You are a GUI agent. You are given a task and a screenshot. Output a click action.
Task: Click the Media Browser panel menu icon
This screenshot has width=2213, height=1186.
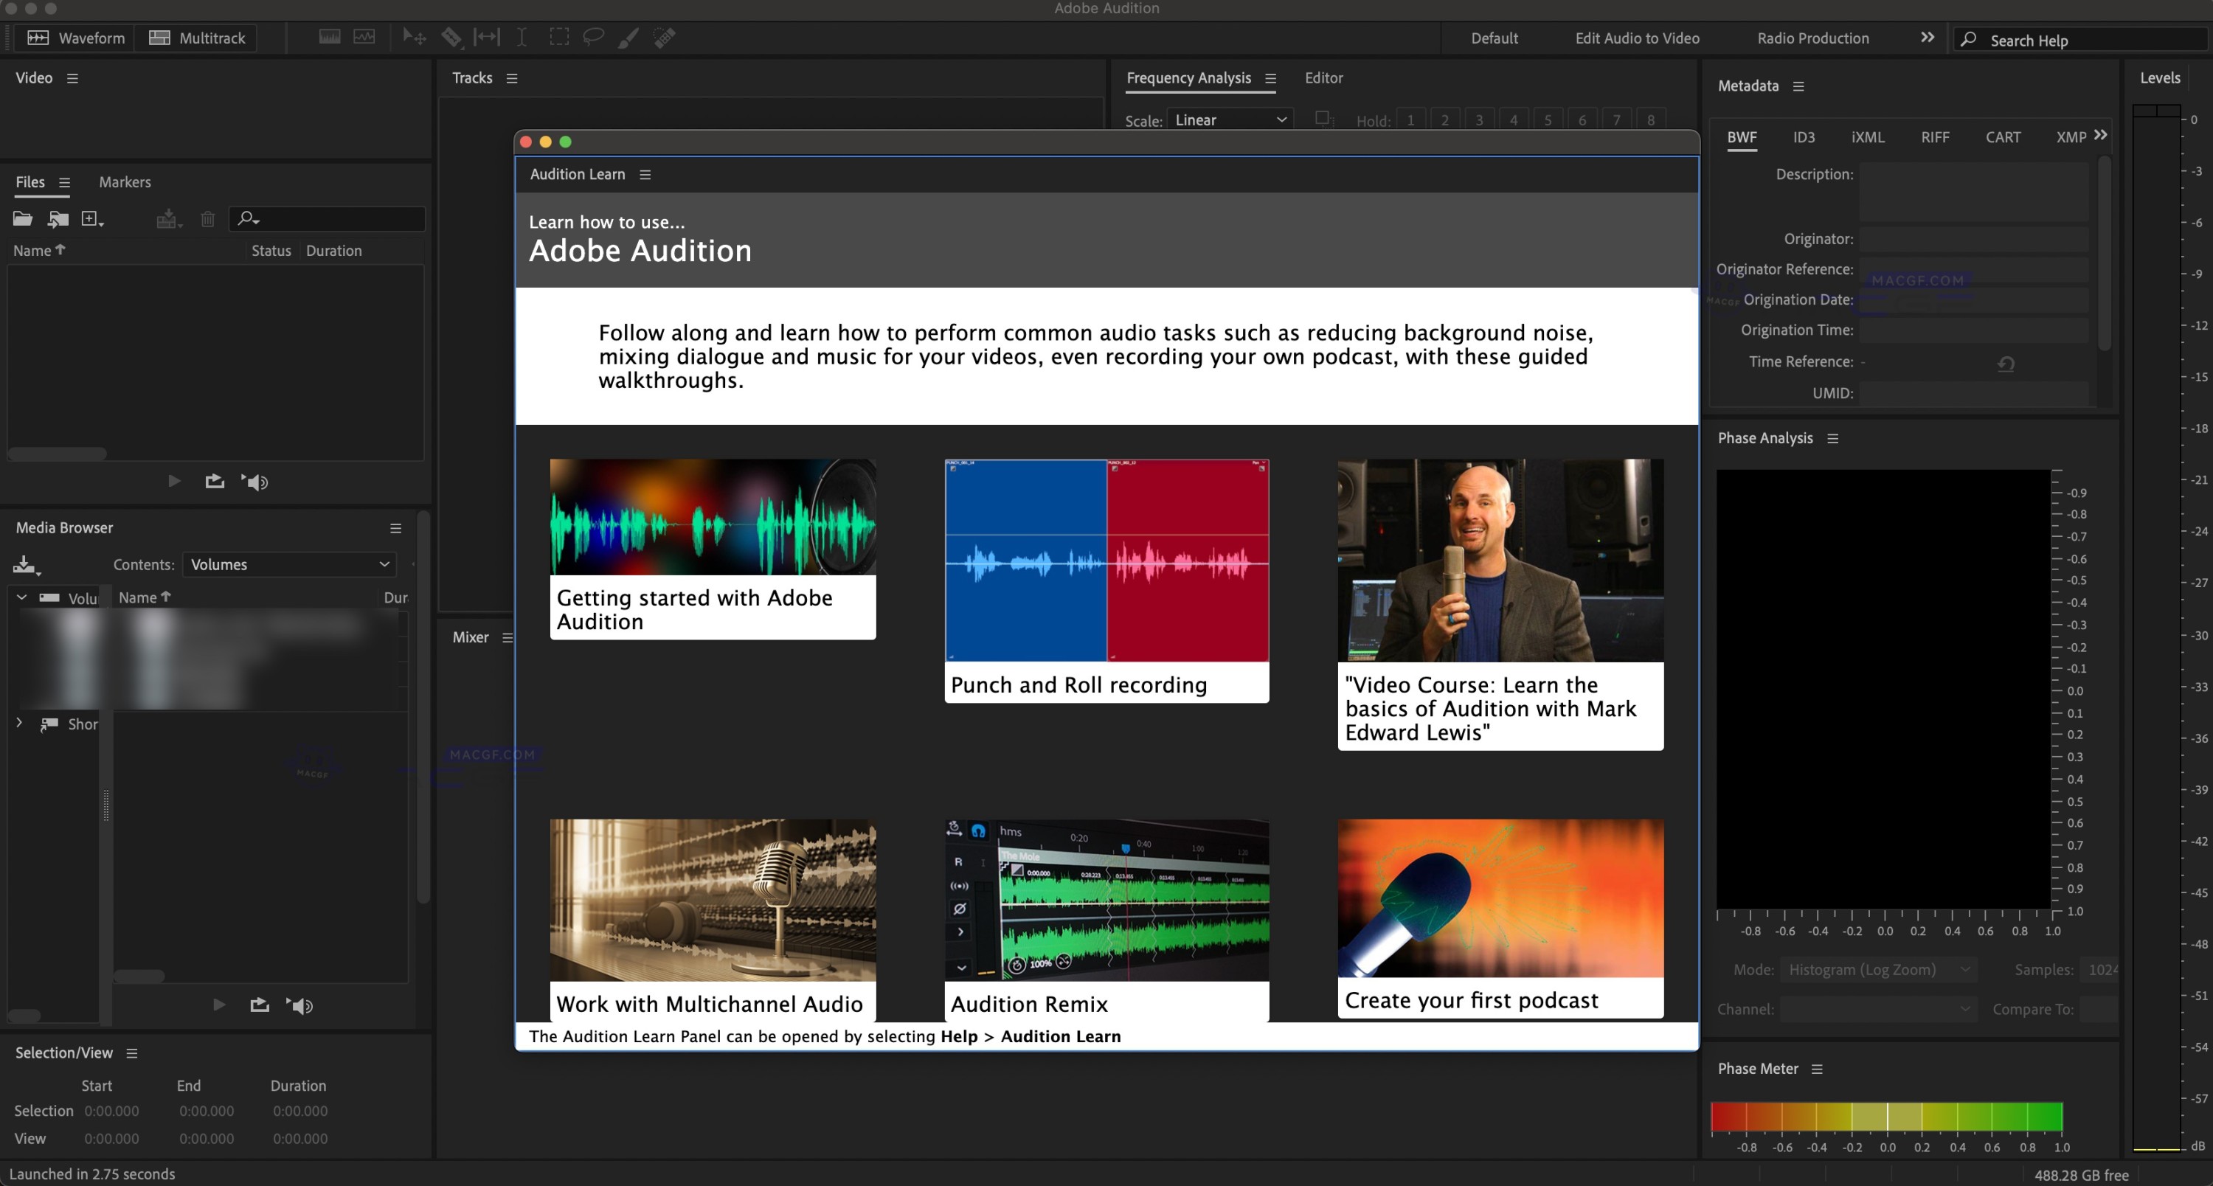point(395,528)
